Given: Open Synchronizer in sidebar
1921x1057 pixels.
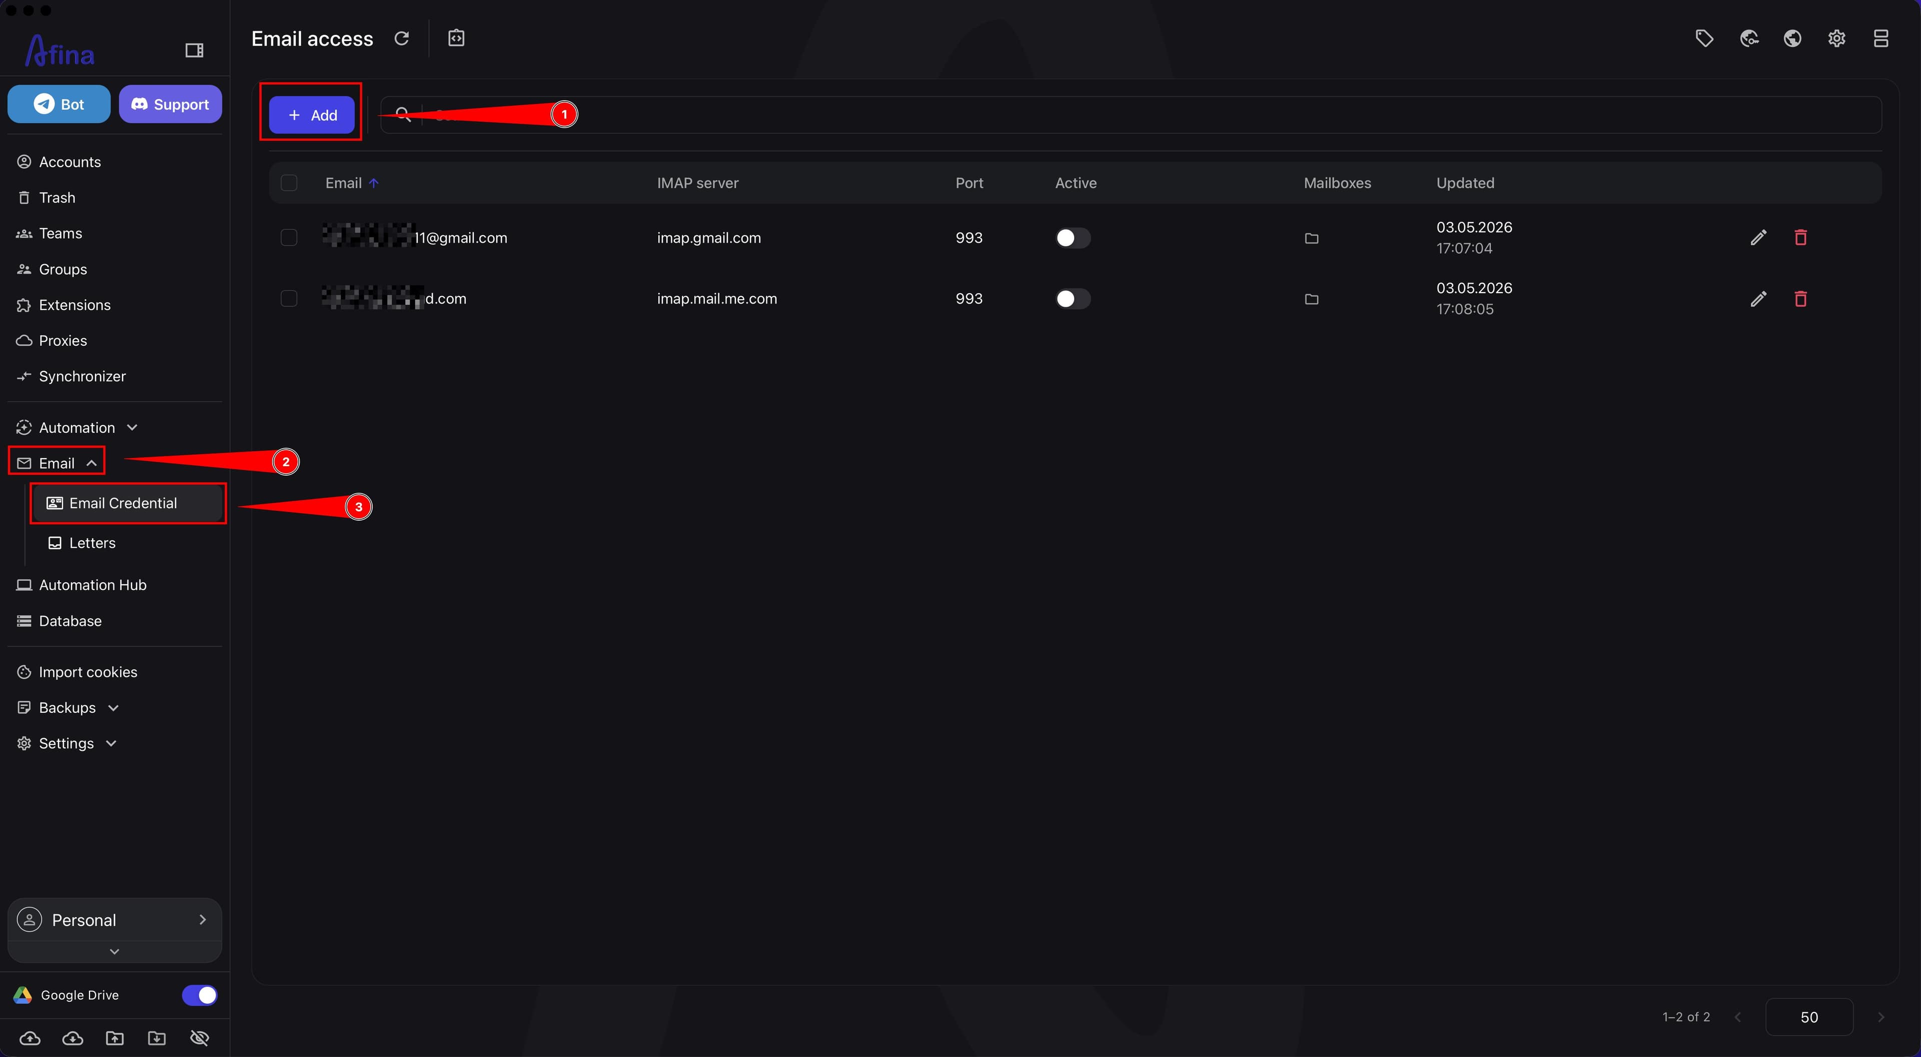Looking at the screenshot, I should (x=82, y=377).
